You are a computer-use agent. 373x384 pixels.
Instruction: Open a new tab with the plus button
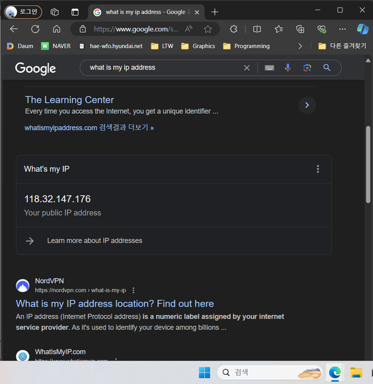coord(215,12)
